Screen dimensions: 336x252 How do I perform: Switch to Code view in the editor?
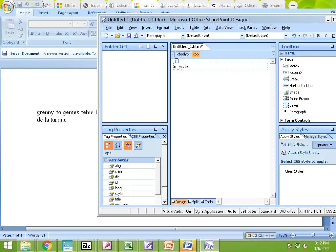[x=207, y=202]
